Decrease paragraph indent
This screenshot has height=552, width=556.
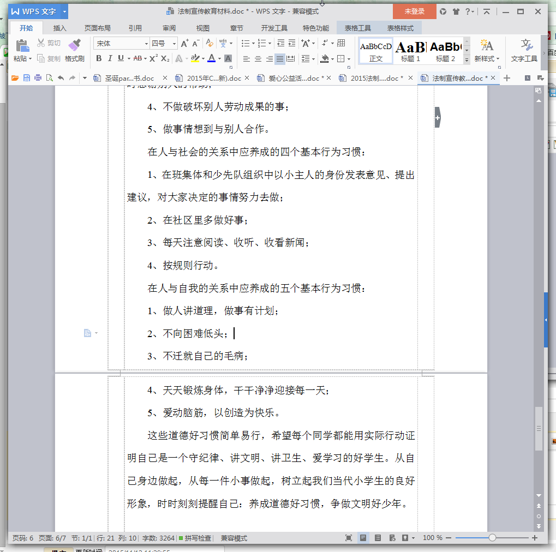point(280,43)
